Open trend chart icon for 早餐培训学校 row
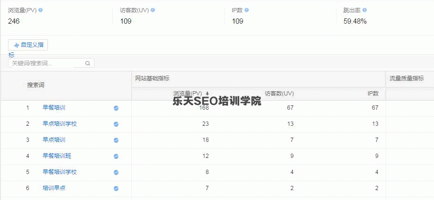Viewport: 434px width, 200px height. pos(116,173)
